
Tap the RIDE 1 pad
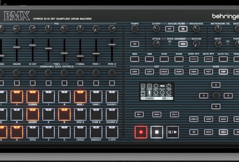point(80,97)
